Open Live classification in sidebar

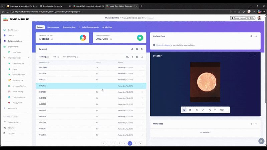coord(19,86)
